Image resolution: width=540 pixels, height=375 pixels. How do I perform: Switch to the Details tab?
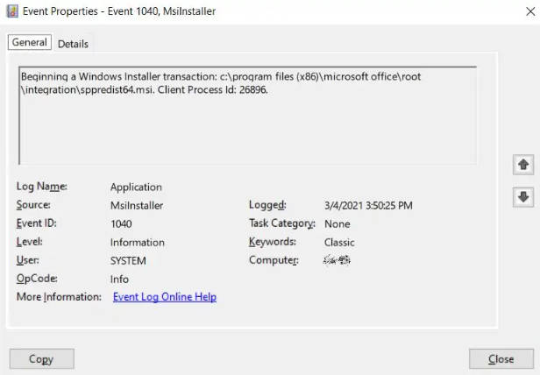73,44
